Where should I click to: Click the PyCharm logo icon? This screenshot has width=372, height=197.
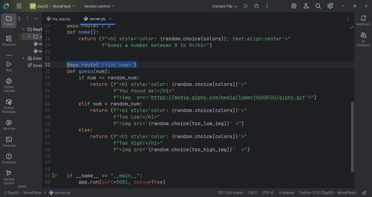point(7,6)
